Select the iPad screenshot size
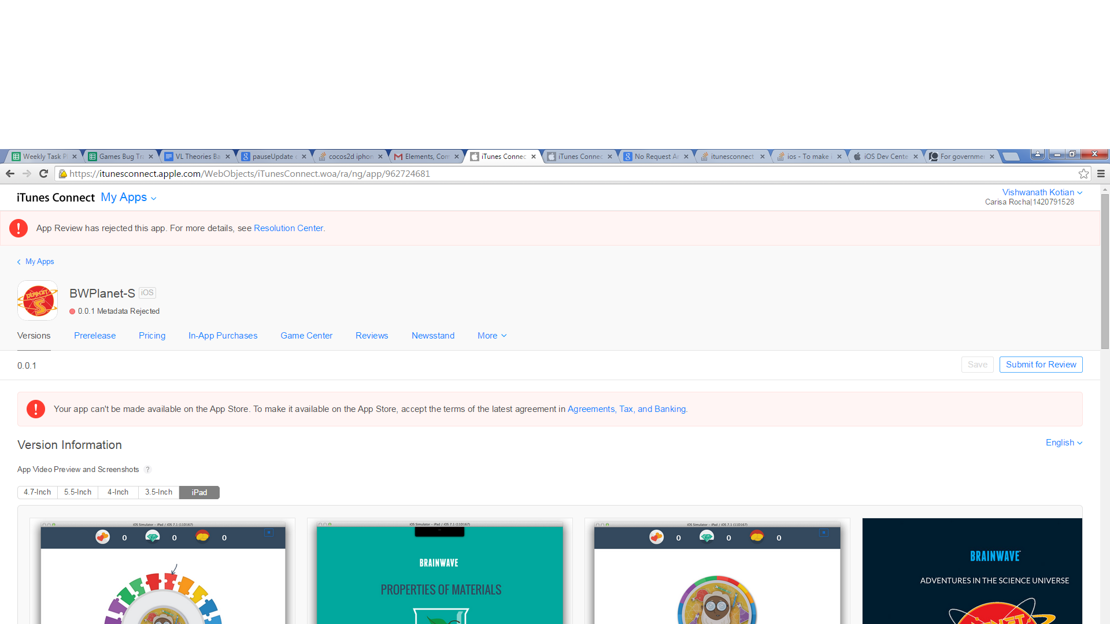 (199, 492)
